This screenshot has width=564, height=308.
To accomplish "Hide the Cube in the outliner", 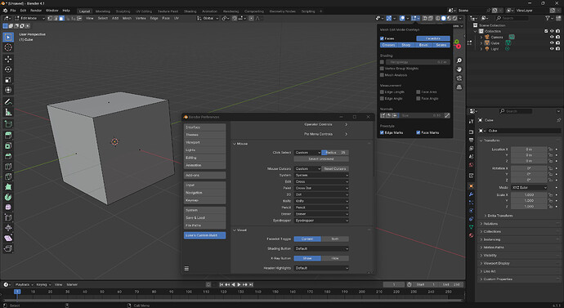I will [x=552, y=42].
